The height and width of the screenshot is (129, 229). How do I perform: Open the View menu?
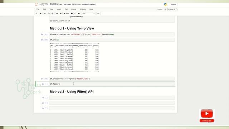click(x=51, y=9)
